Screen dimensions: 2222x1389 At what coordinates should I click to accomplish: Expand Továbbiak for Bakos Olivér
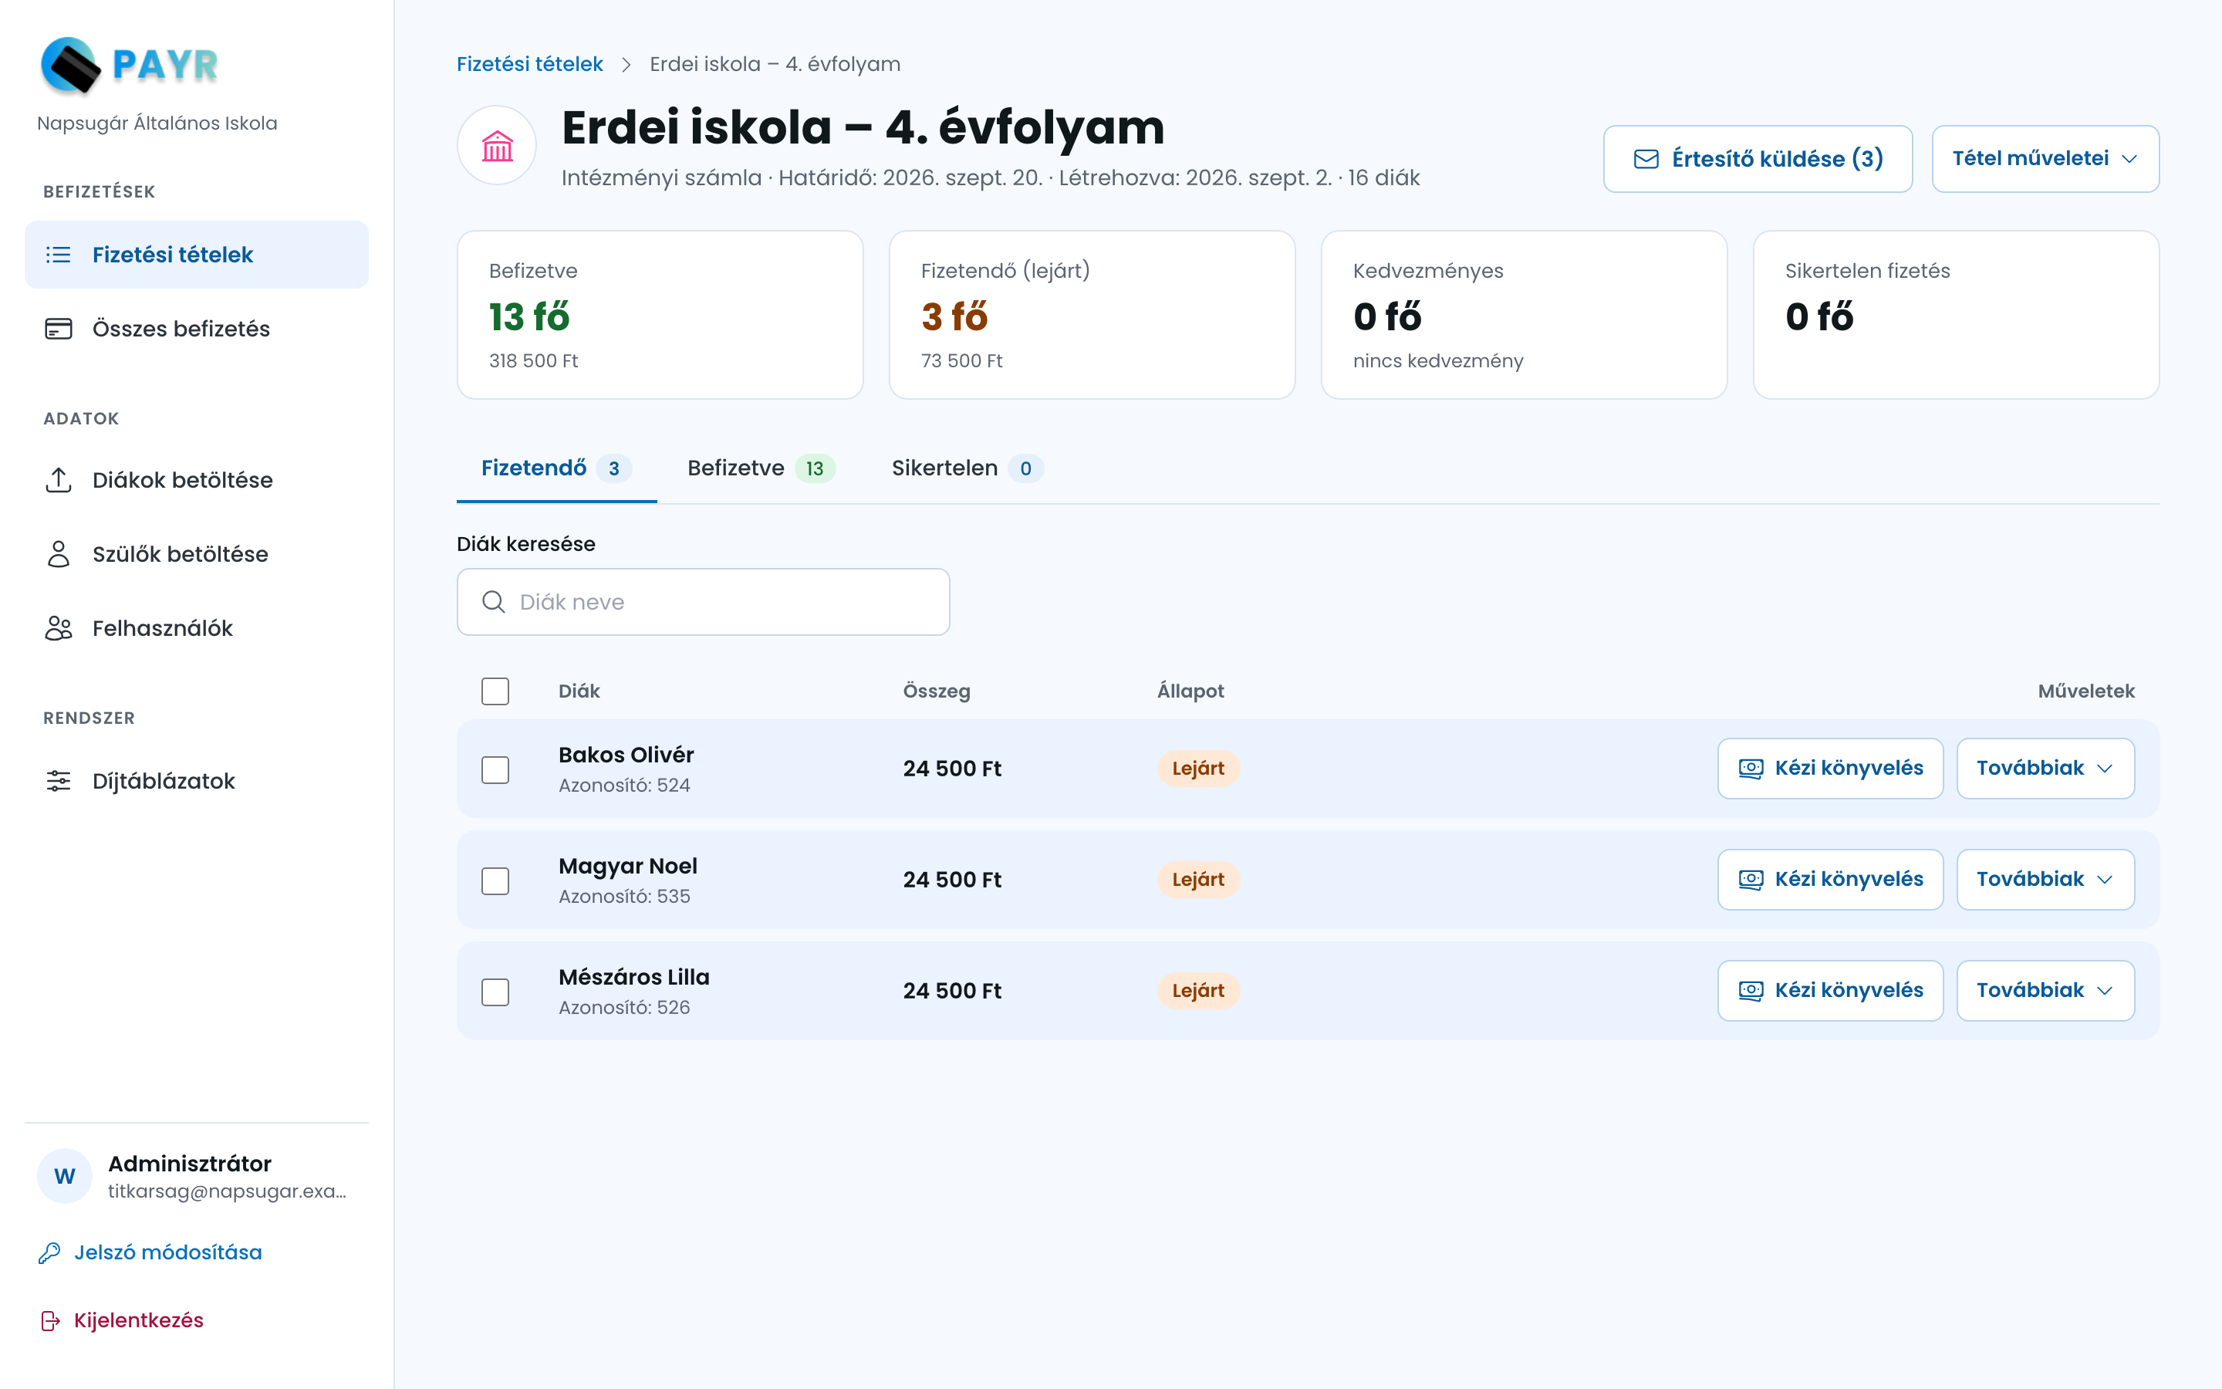[x=2045, y=769]
